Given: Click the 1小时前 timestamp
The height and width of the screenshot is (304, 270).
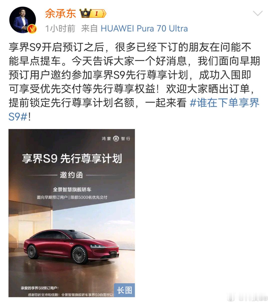Looking at the screenshot, I should [60, 28].
